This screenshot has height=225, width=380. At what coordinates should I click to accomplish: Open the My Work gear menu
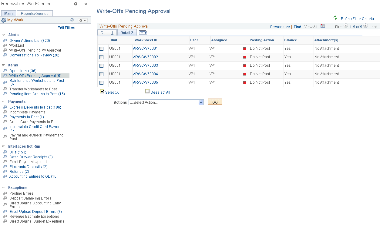82,20
